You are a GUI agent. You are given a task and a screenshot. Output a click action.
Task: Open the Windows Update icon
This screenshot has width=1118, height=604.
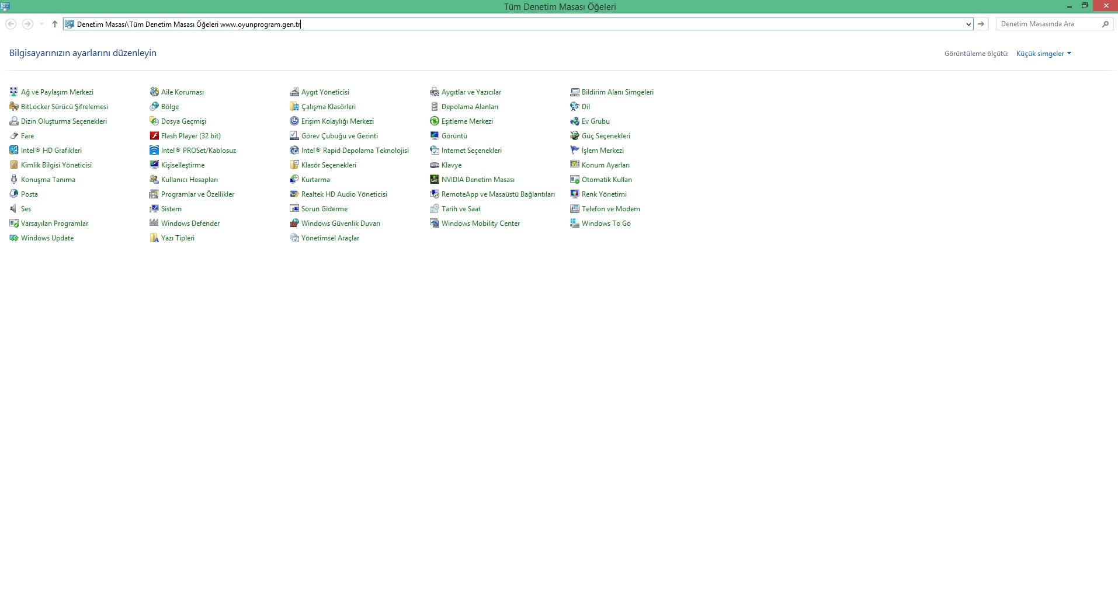coord(14,238)
